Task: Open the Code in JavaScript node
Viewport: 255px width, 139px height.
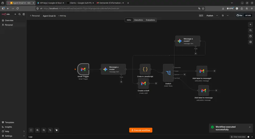Action: coord(145,69)
